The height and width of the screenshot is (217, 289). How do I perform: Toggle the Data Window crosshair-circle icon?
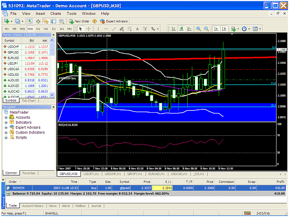38,21
